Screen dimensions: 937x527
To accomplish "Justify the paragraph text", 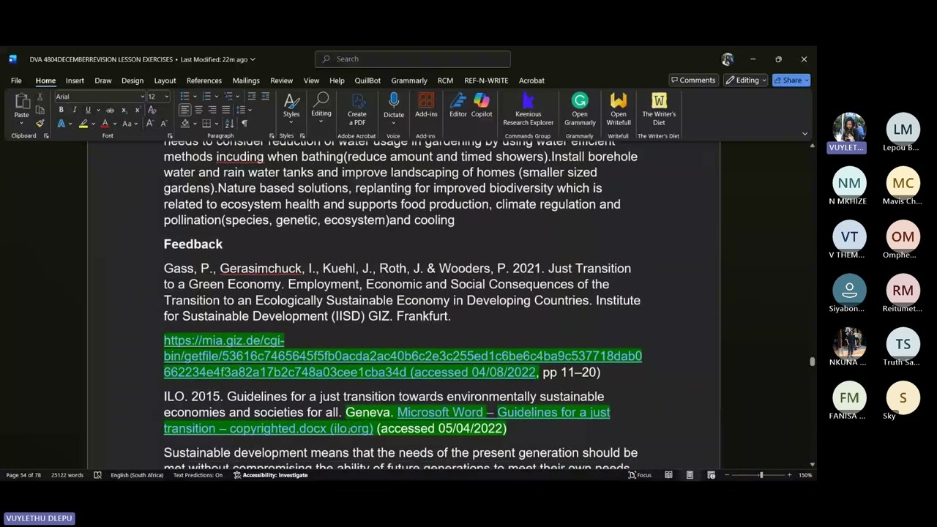I will click(225, 110).
